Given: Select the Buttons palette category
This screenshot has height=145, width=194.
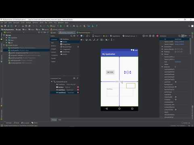Looking at the screenshot, I should tap(53, 46).
